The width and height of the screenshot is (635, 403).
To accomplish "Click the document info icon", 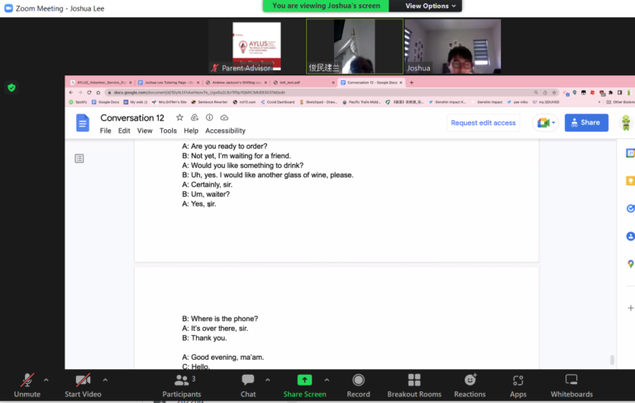I will (x=209, y=118).
